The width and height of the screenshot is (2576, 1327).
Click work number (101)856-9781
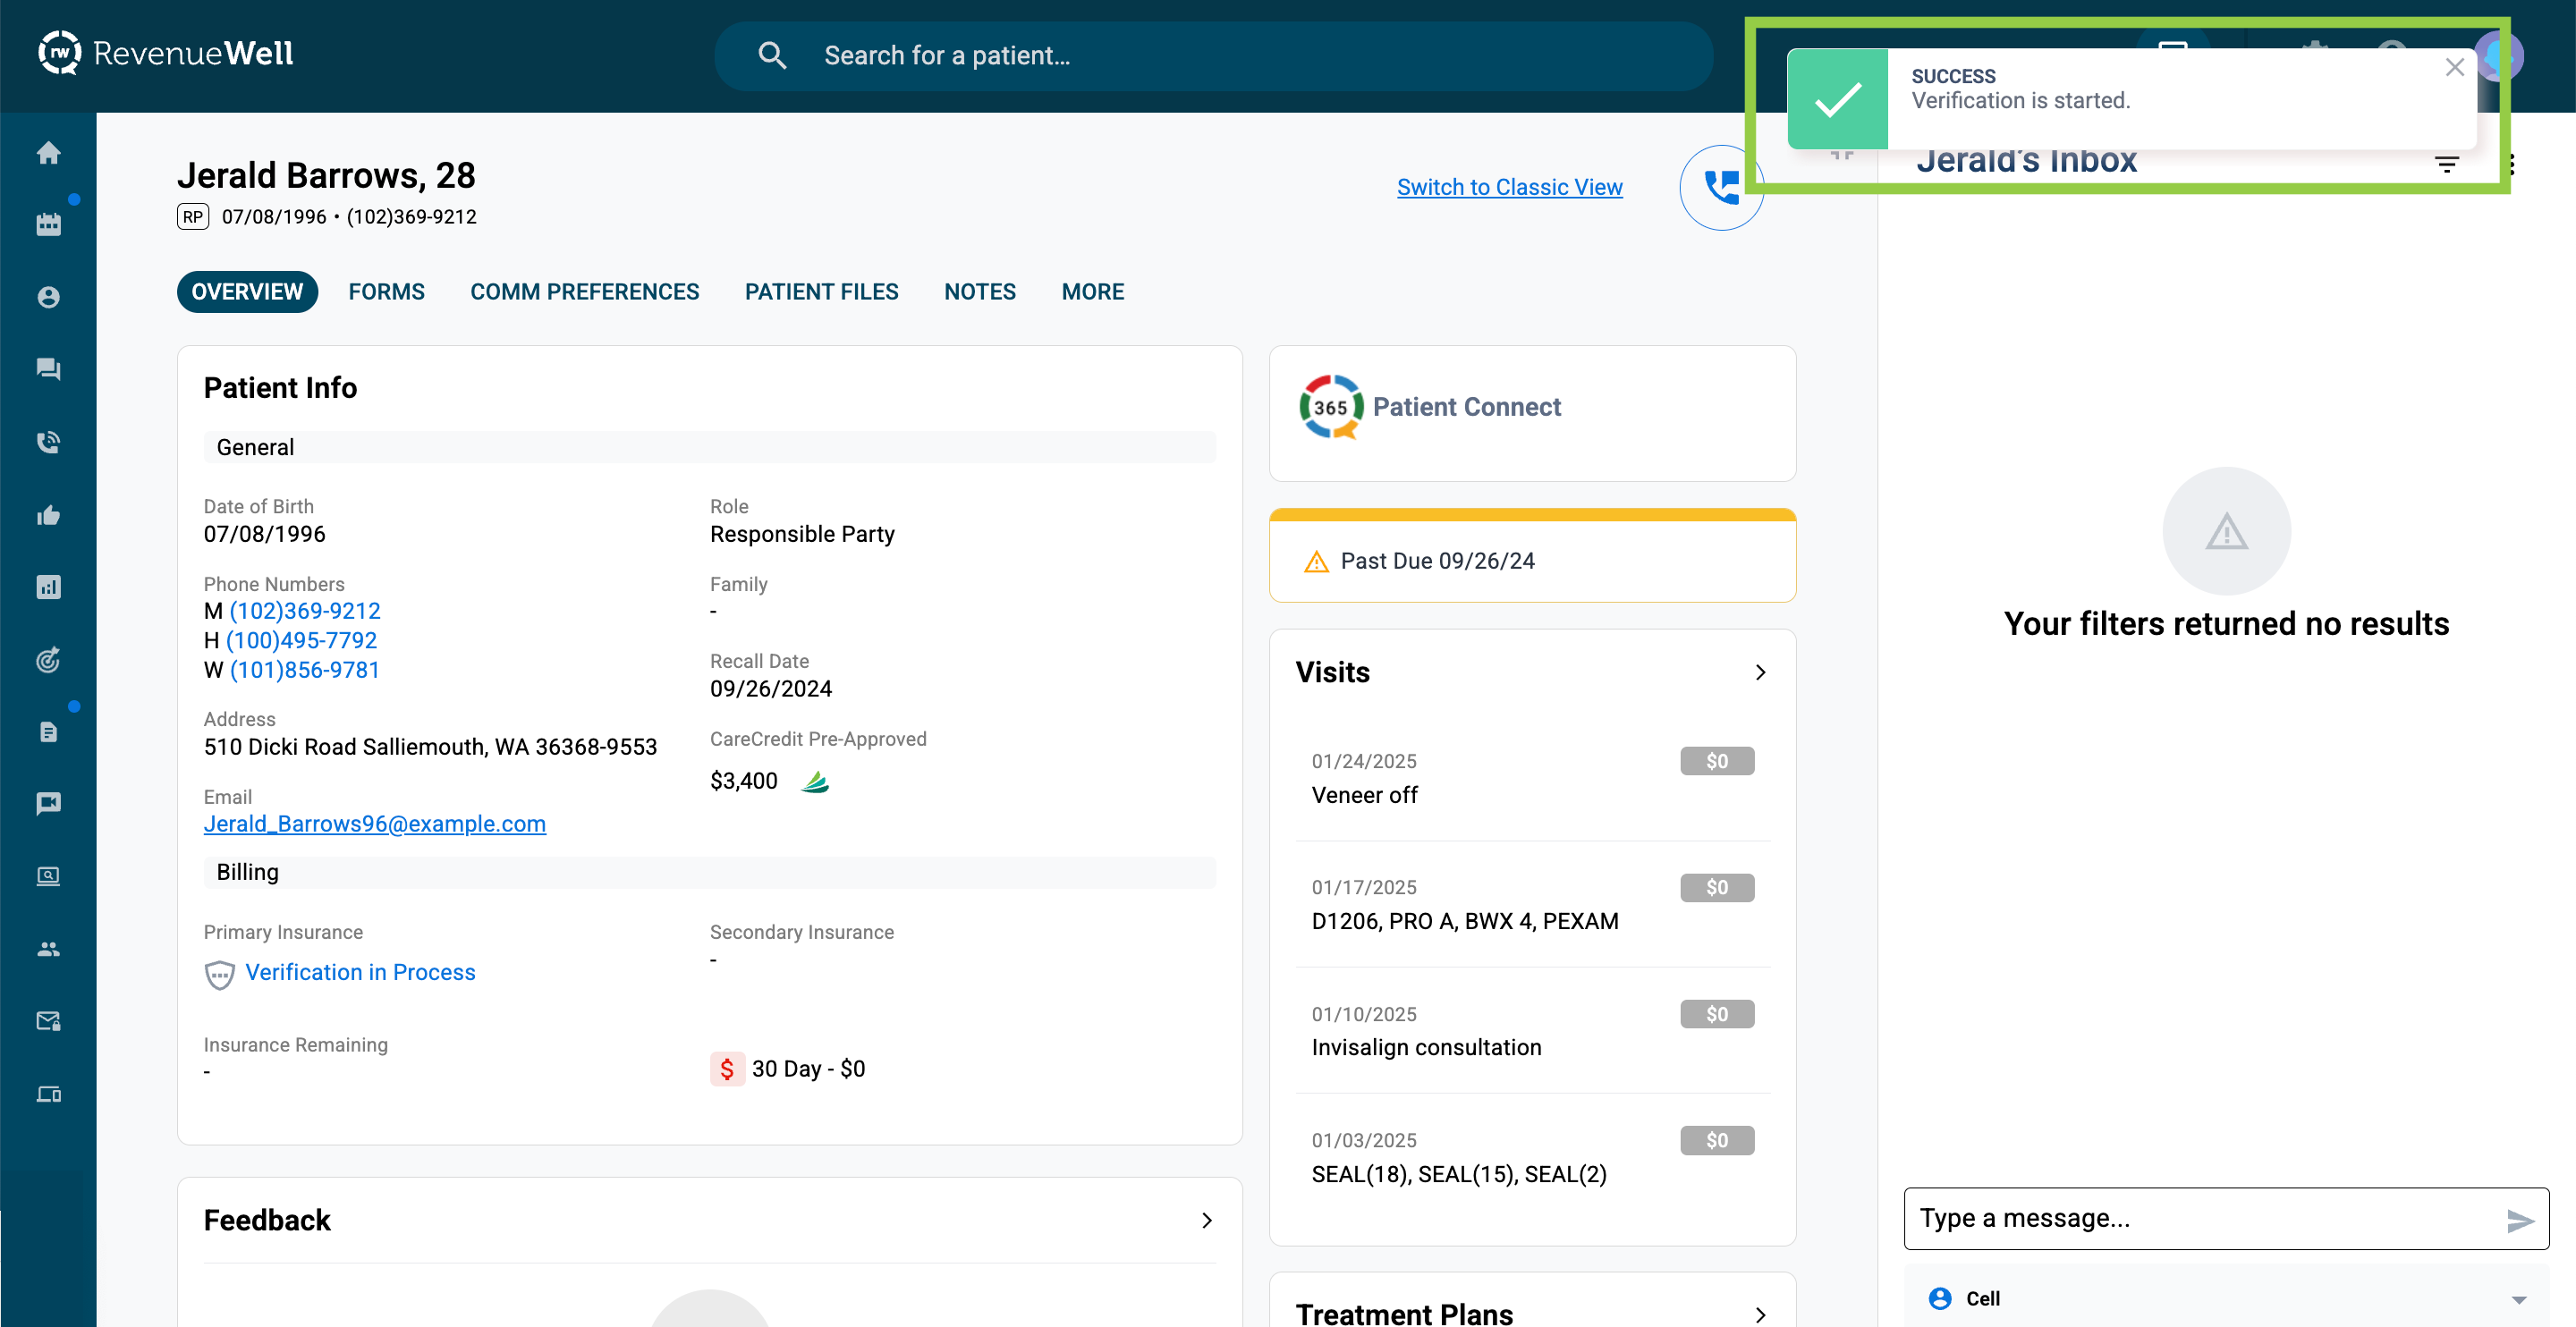[x=305, y=670]
